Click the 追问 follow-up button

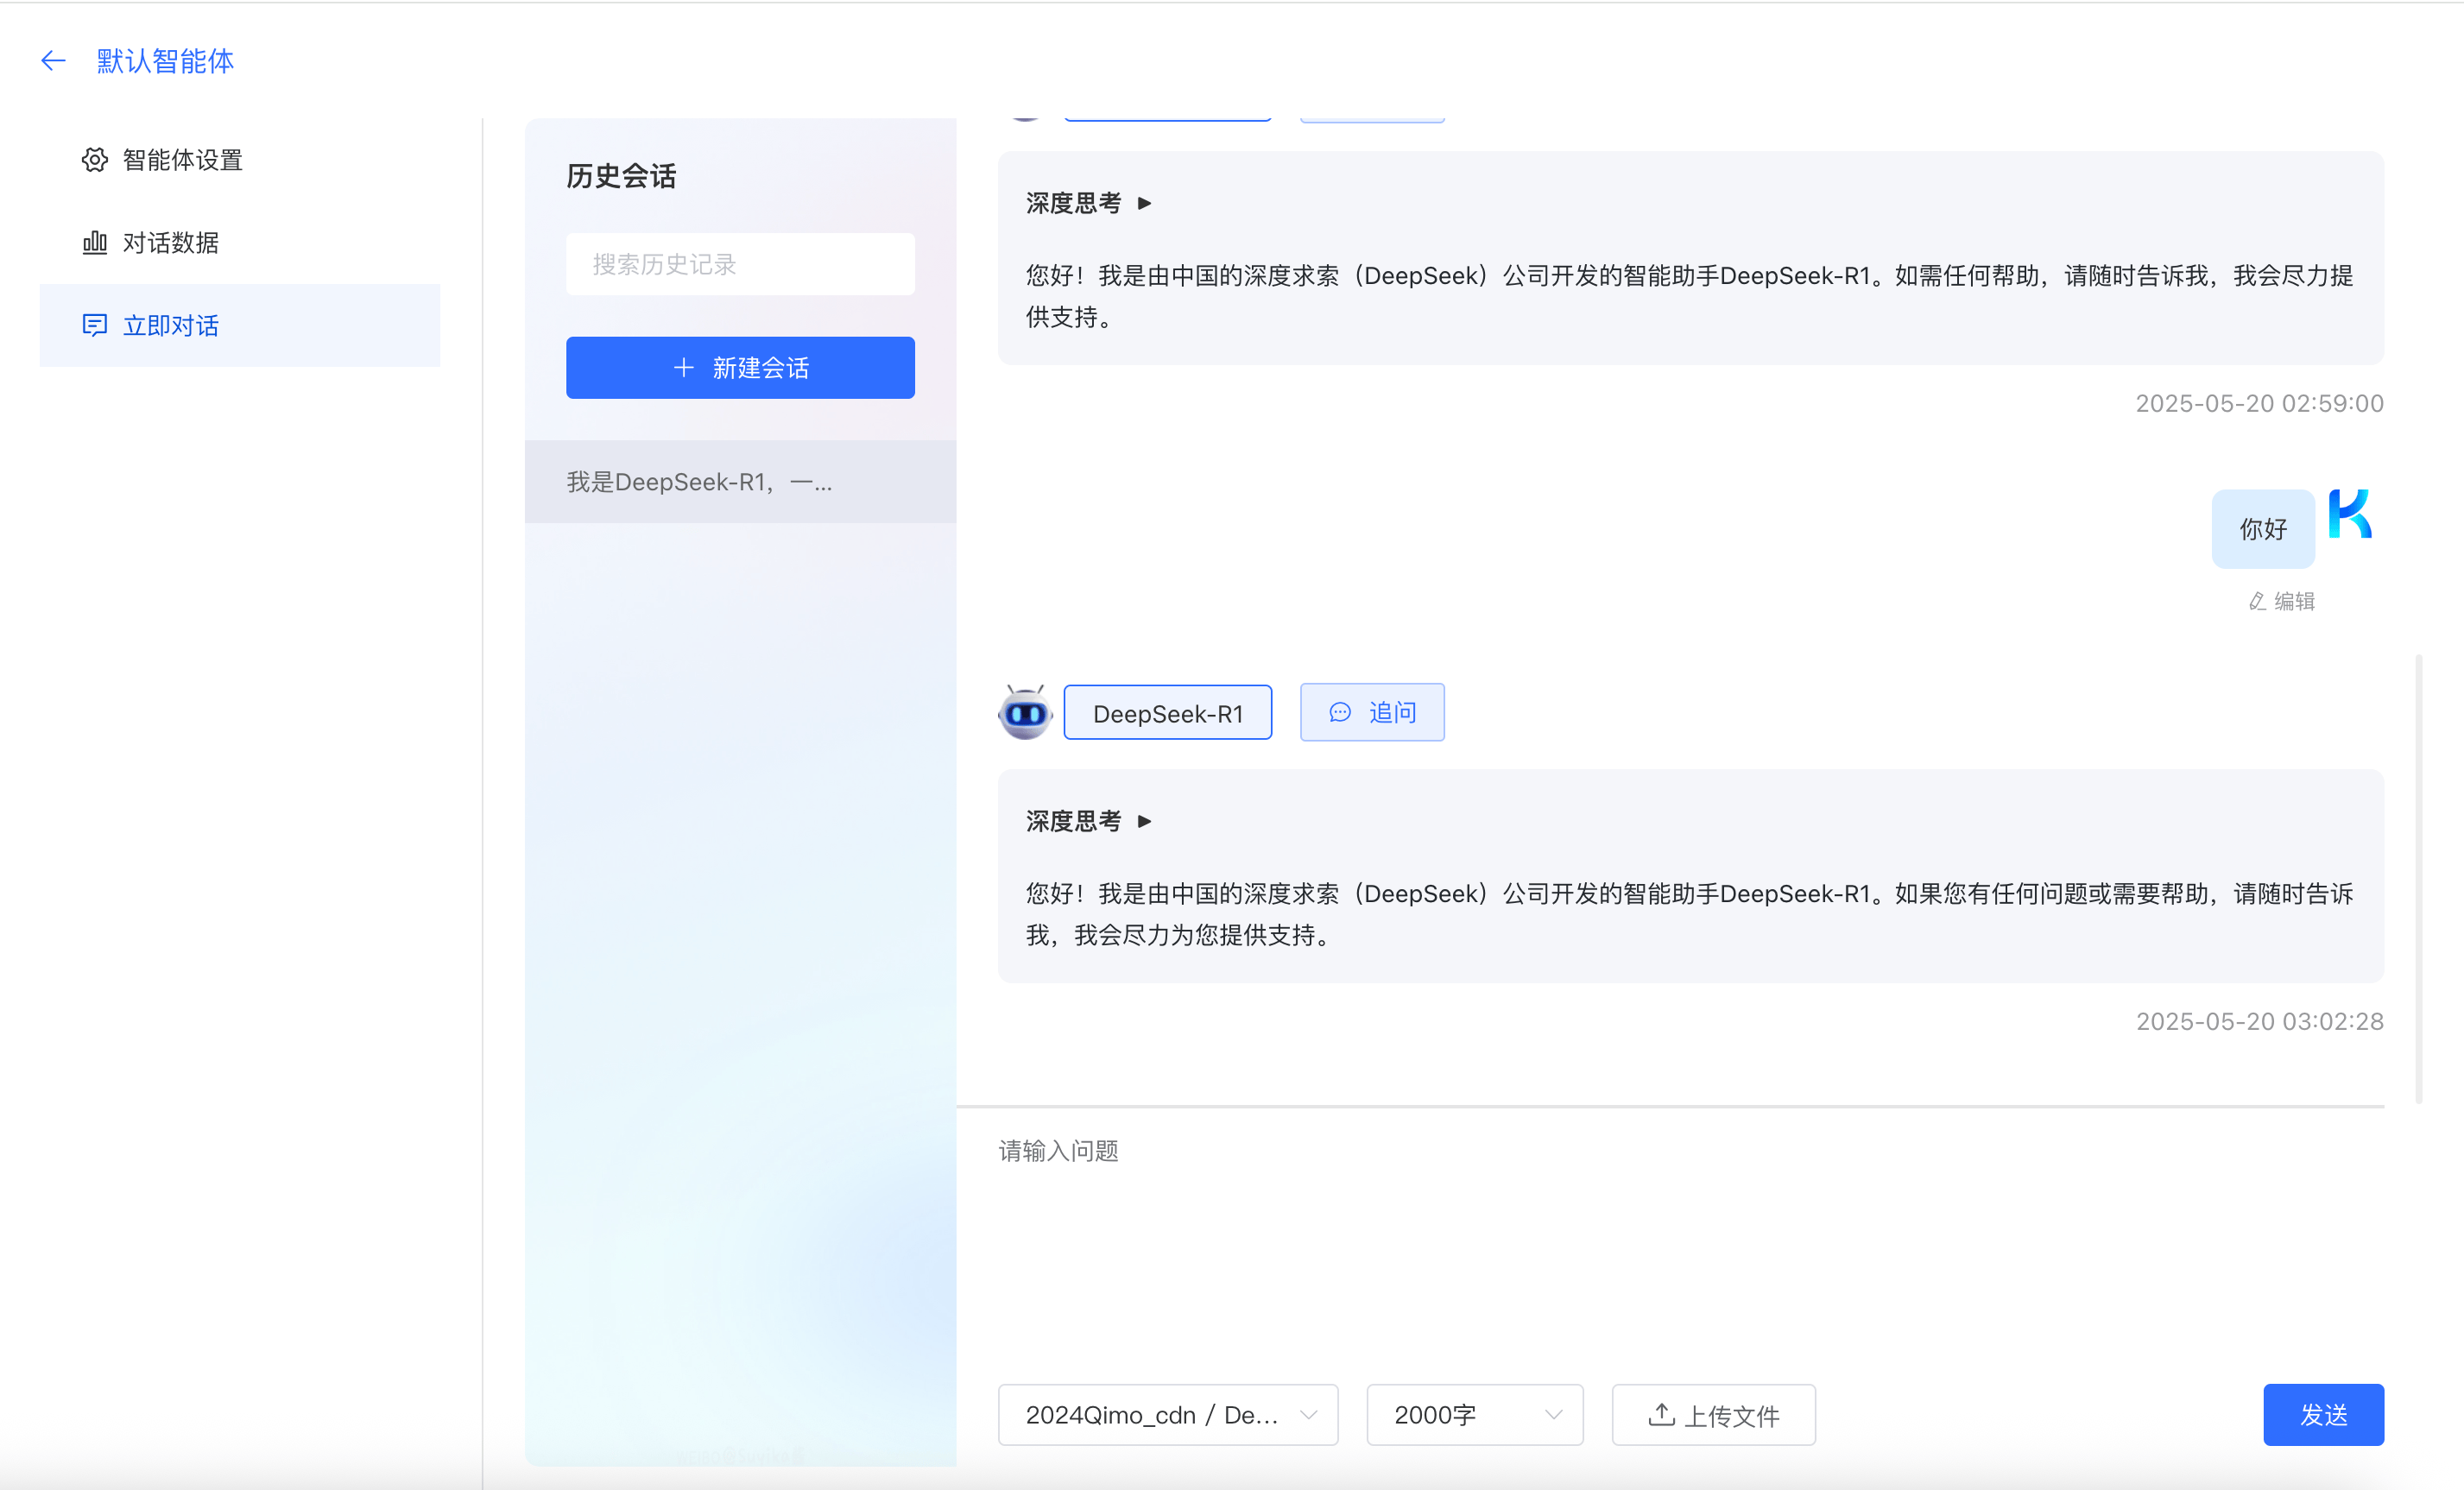(x=1372, y=712)
